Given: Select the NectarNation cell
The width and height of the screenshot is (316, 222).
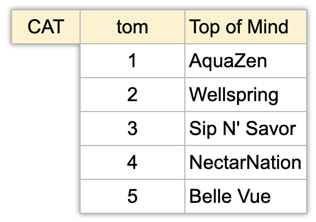Looking at the screenshot, I should [x=246, y=162].
